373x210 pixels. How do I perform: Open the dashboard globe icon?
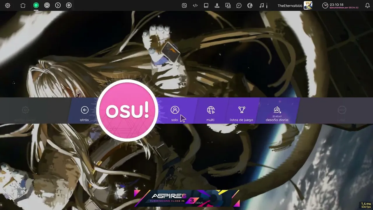coord(250,5)
